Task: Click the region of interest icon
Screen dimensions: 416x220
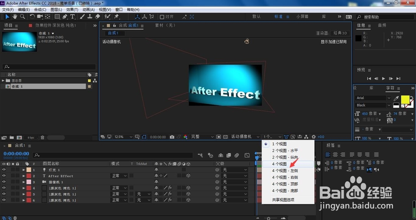Action: [x=219, y=137]
